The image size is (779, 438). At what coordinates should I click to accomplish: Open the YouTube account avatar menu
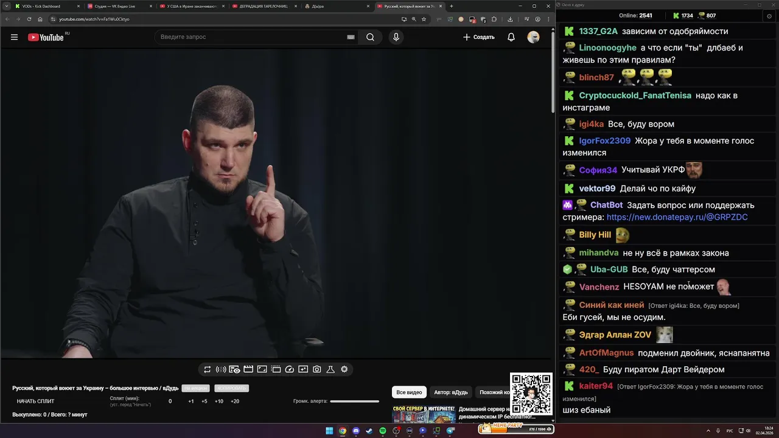[x=533, y=37]
